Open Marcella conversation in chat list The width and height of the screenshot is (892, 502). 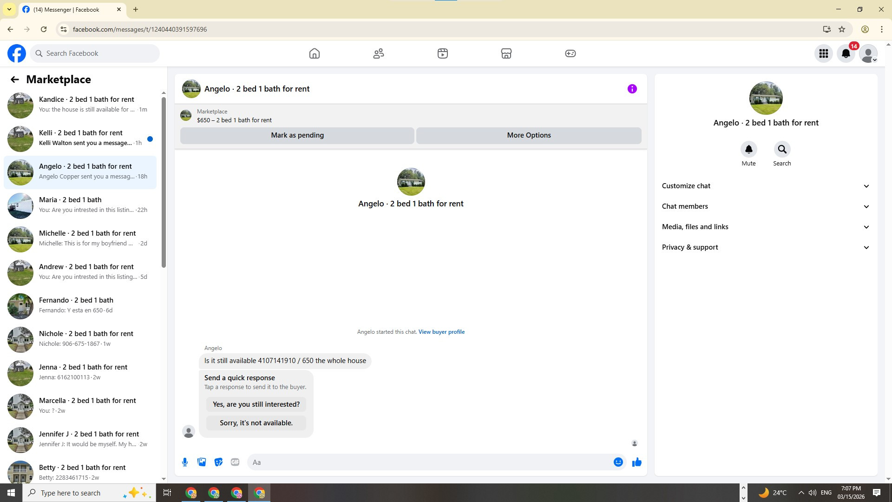[x=80, y=406]
